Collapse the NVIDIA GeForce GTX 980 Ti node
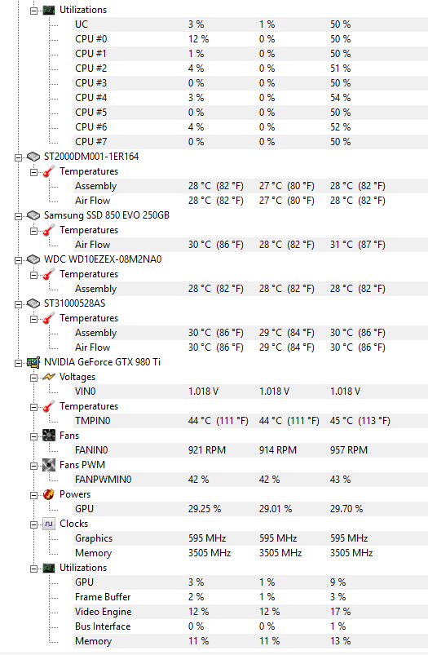This screenshot has width=428, height=655. click(19, 363)
